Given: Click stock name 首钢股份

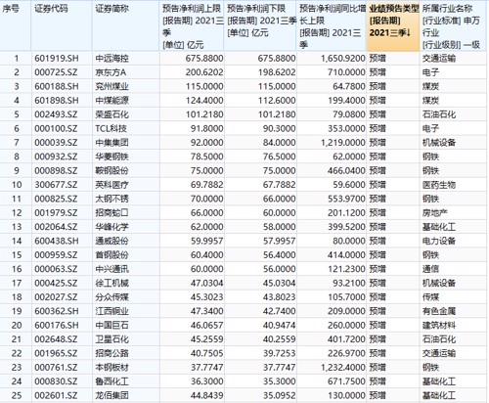Looking at the screenshot, I should [x=111, y=255].
